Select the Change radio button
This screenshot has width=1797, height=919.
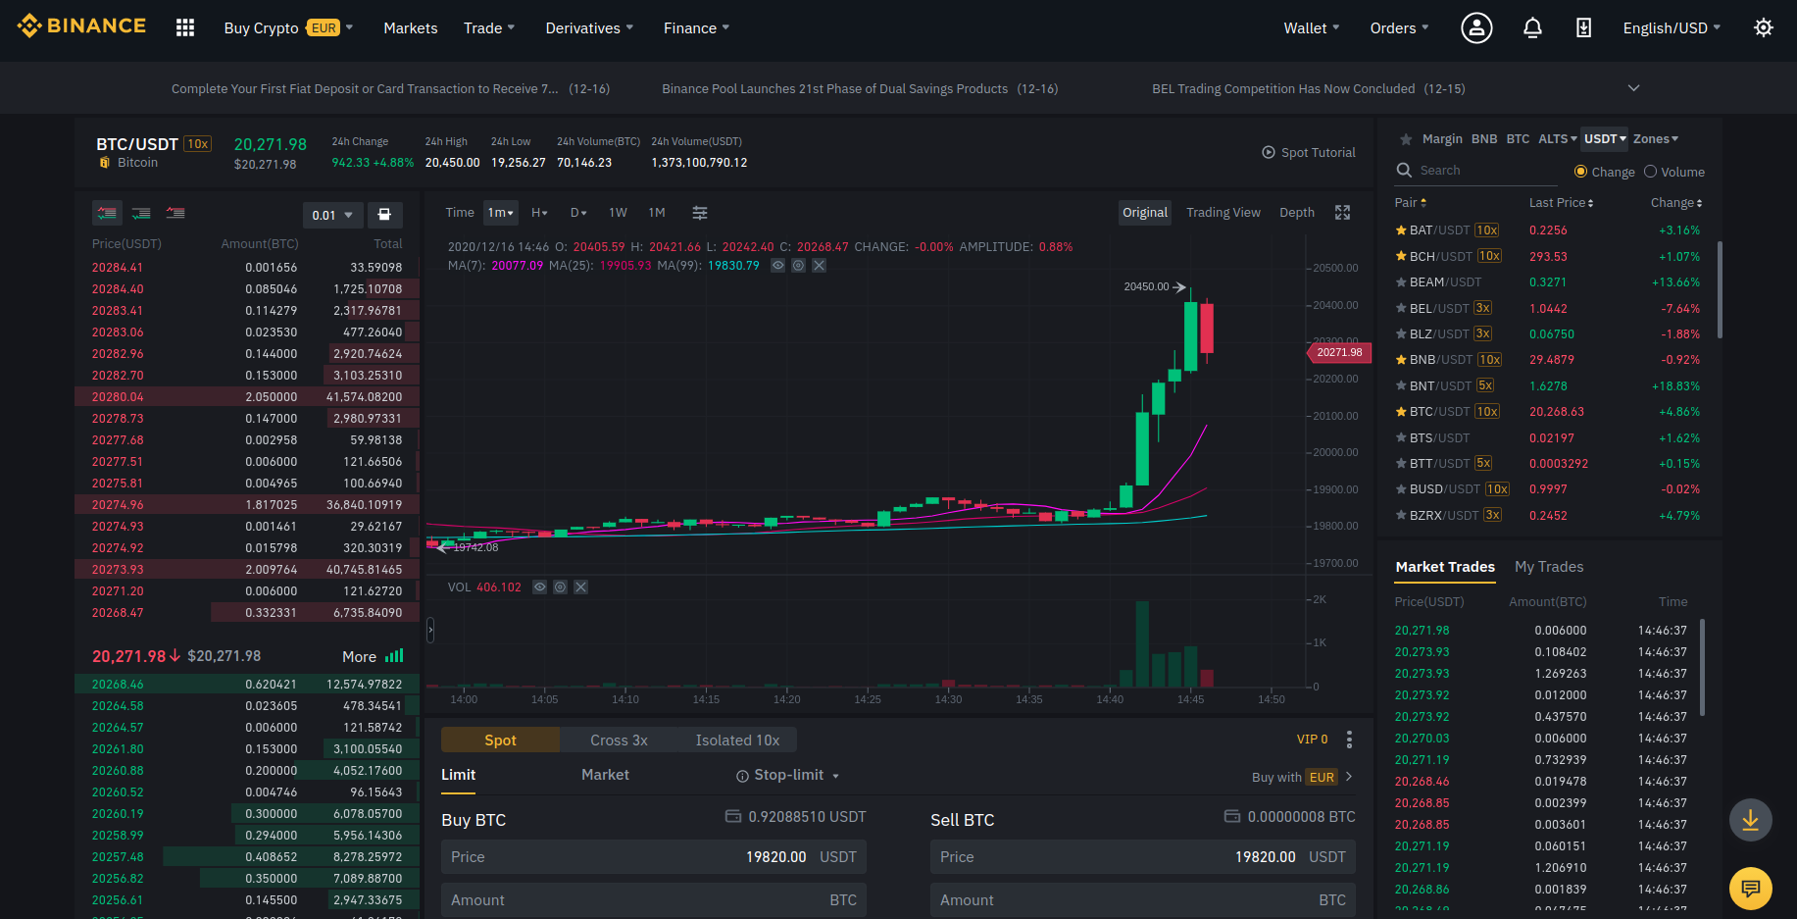pyautogui.click(x=1580, y=172)
